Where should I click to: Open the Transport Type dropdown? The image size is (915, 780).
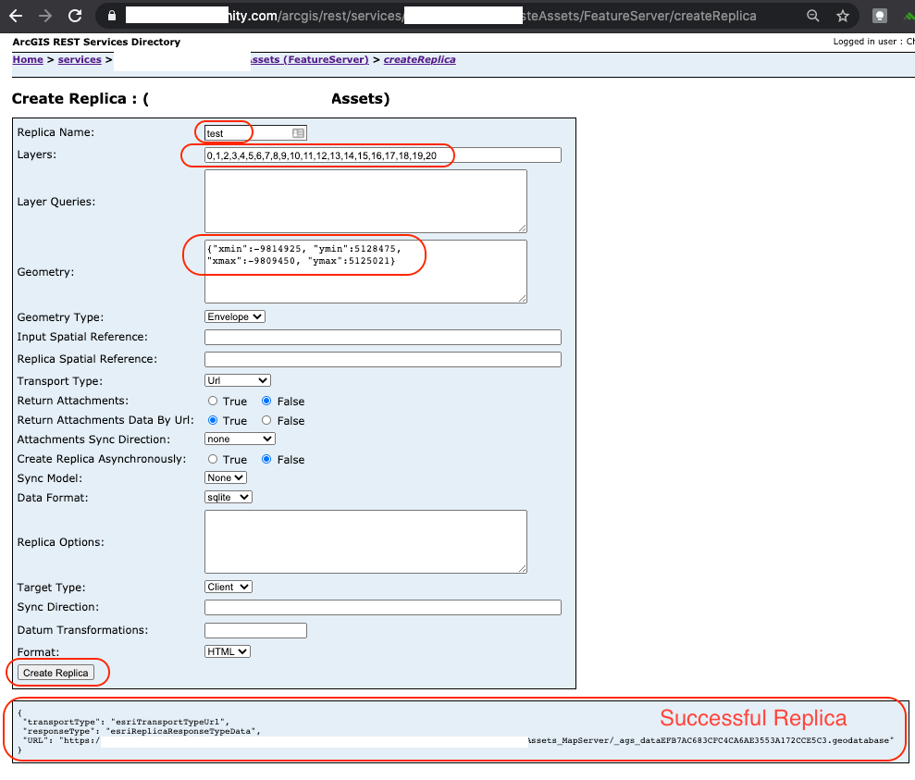point(237,380)
